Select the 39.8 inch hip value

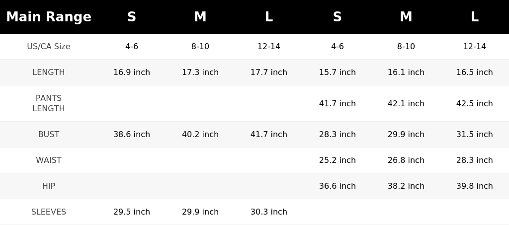(475, 186)
